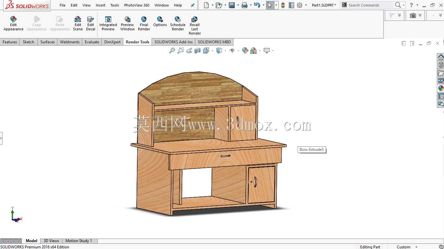Open the Preview Window
Viewport: 444px width, 249px height.
(127, 23)
